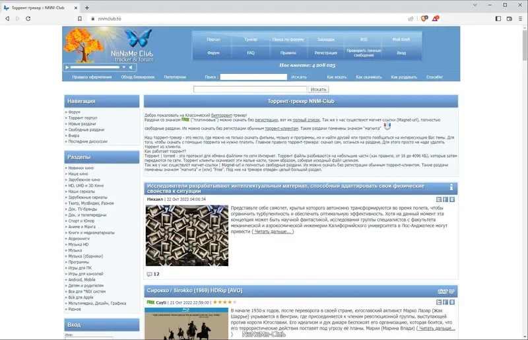Go back with the browser back arrow
The image size is (528, 340).
point(7,18)
